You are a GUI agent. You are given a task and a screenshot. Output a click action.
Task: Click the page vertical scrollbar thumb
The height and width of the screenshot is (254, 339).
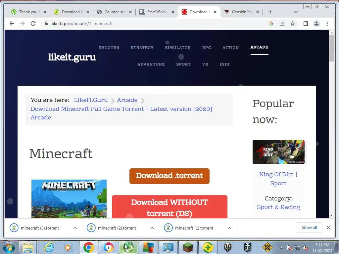tap(331, 49)
